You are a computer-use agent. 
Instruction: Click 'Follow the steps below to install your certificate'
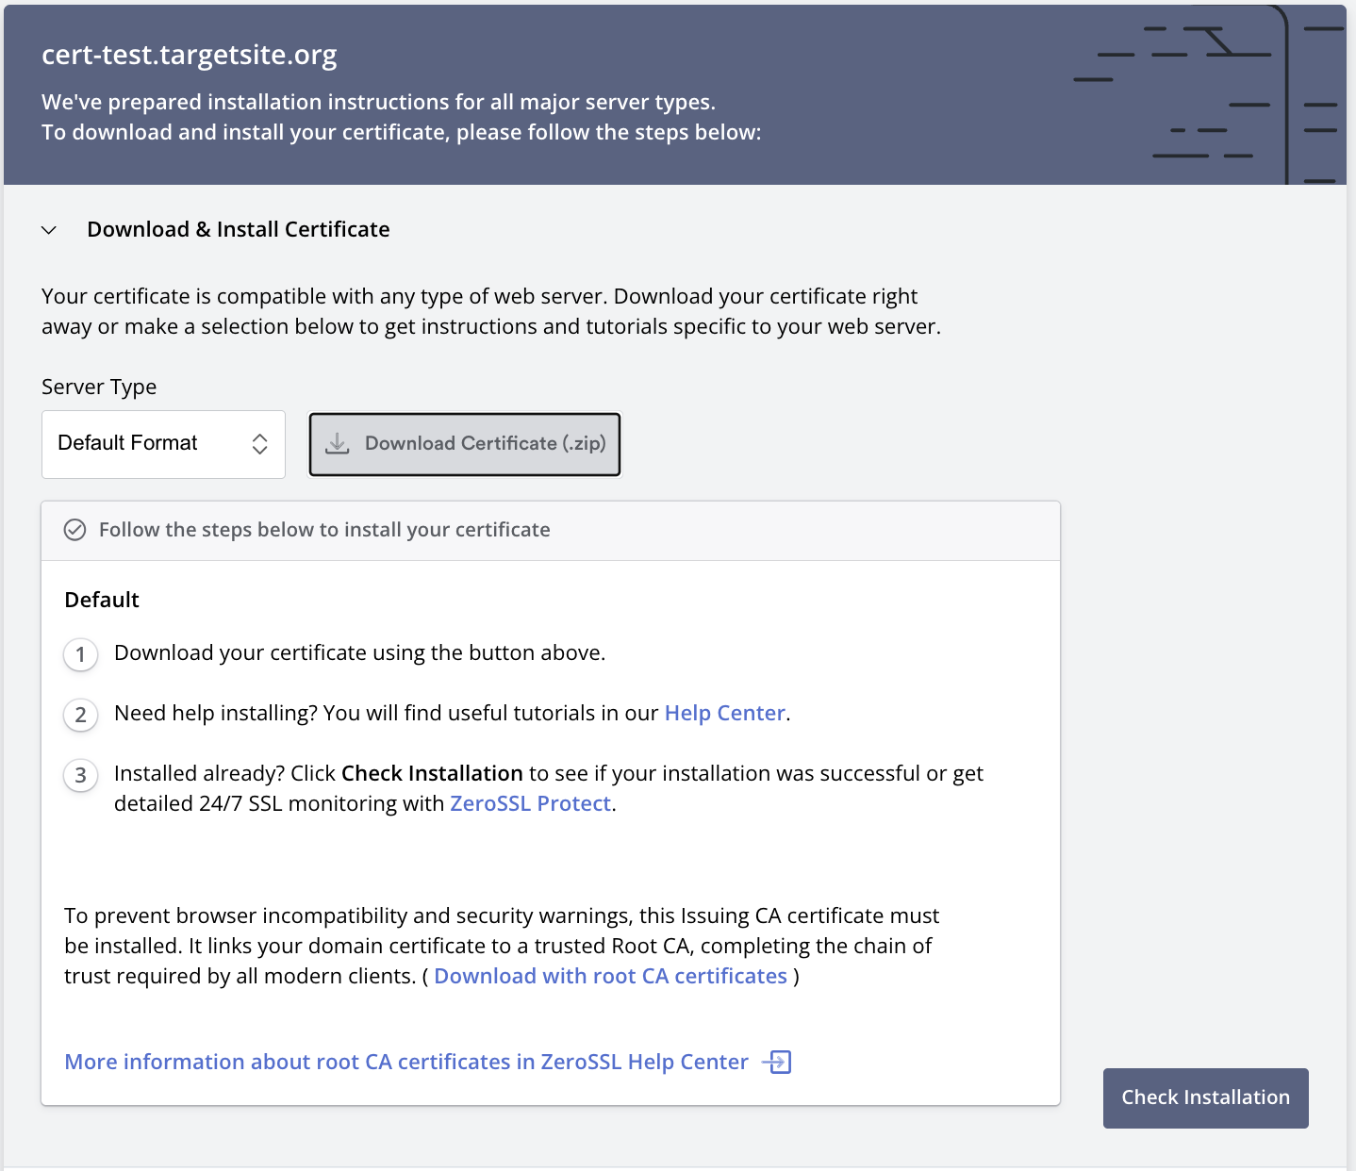click(324, 530)
